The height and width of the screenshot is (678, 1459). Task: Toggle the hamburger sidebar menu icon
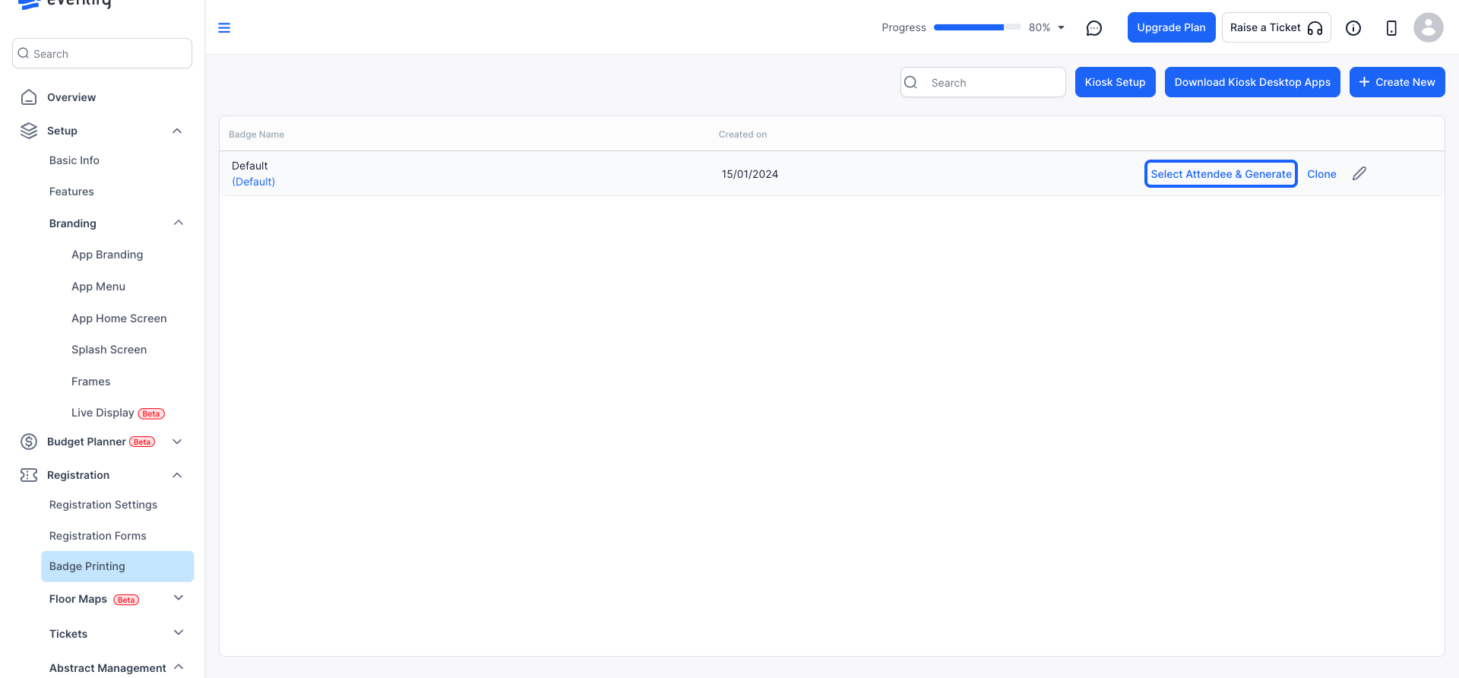(224, 28)
